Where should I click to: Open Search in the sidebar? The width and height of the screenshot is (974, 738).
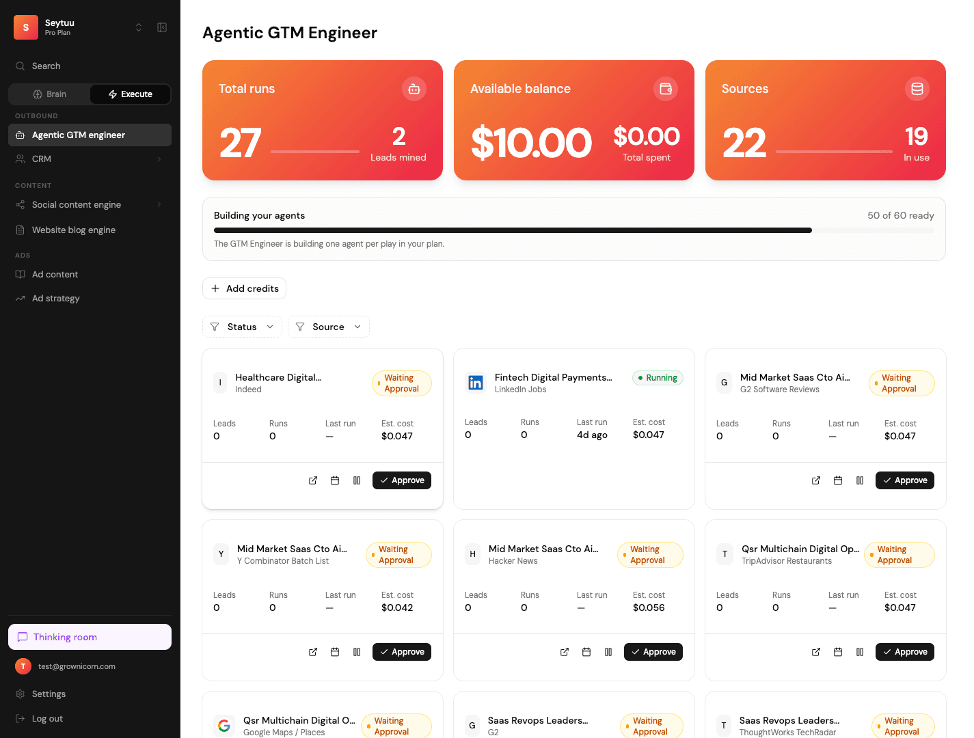(90, 66)
